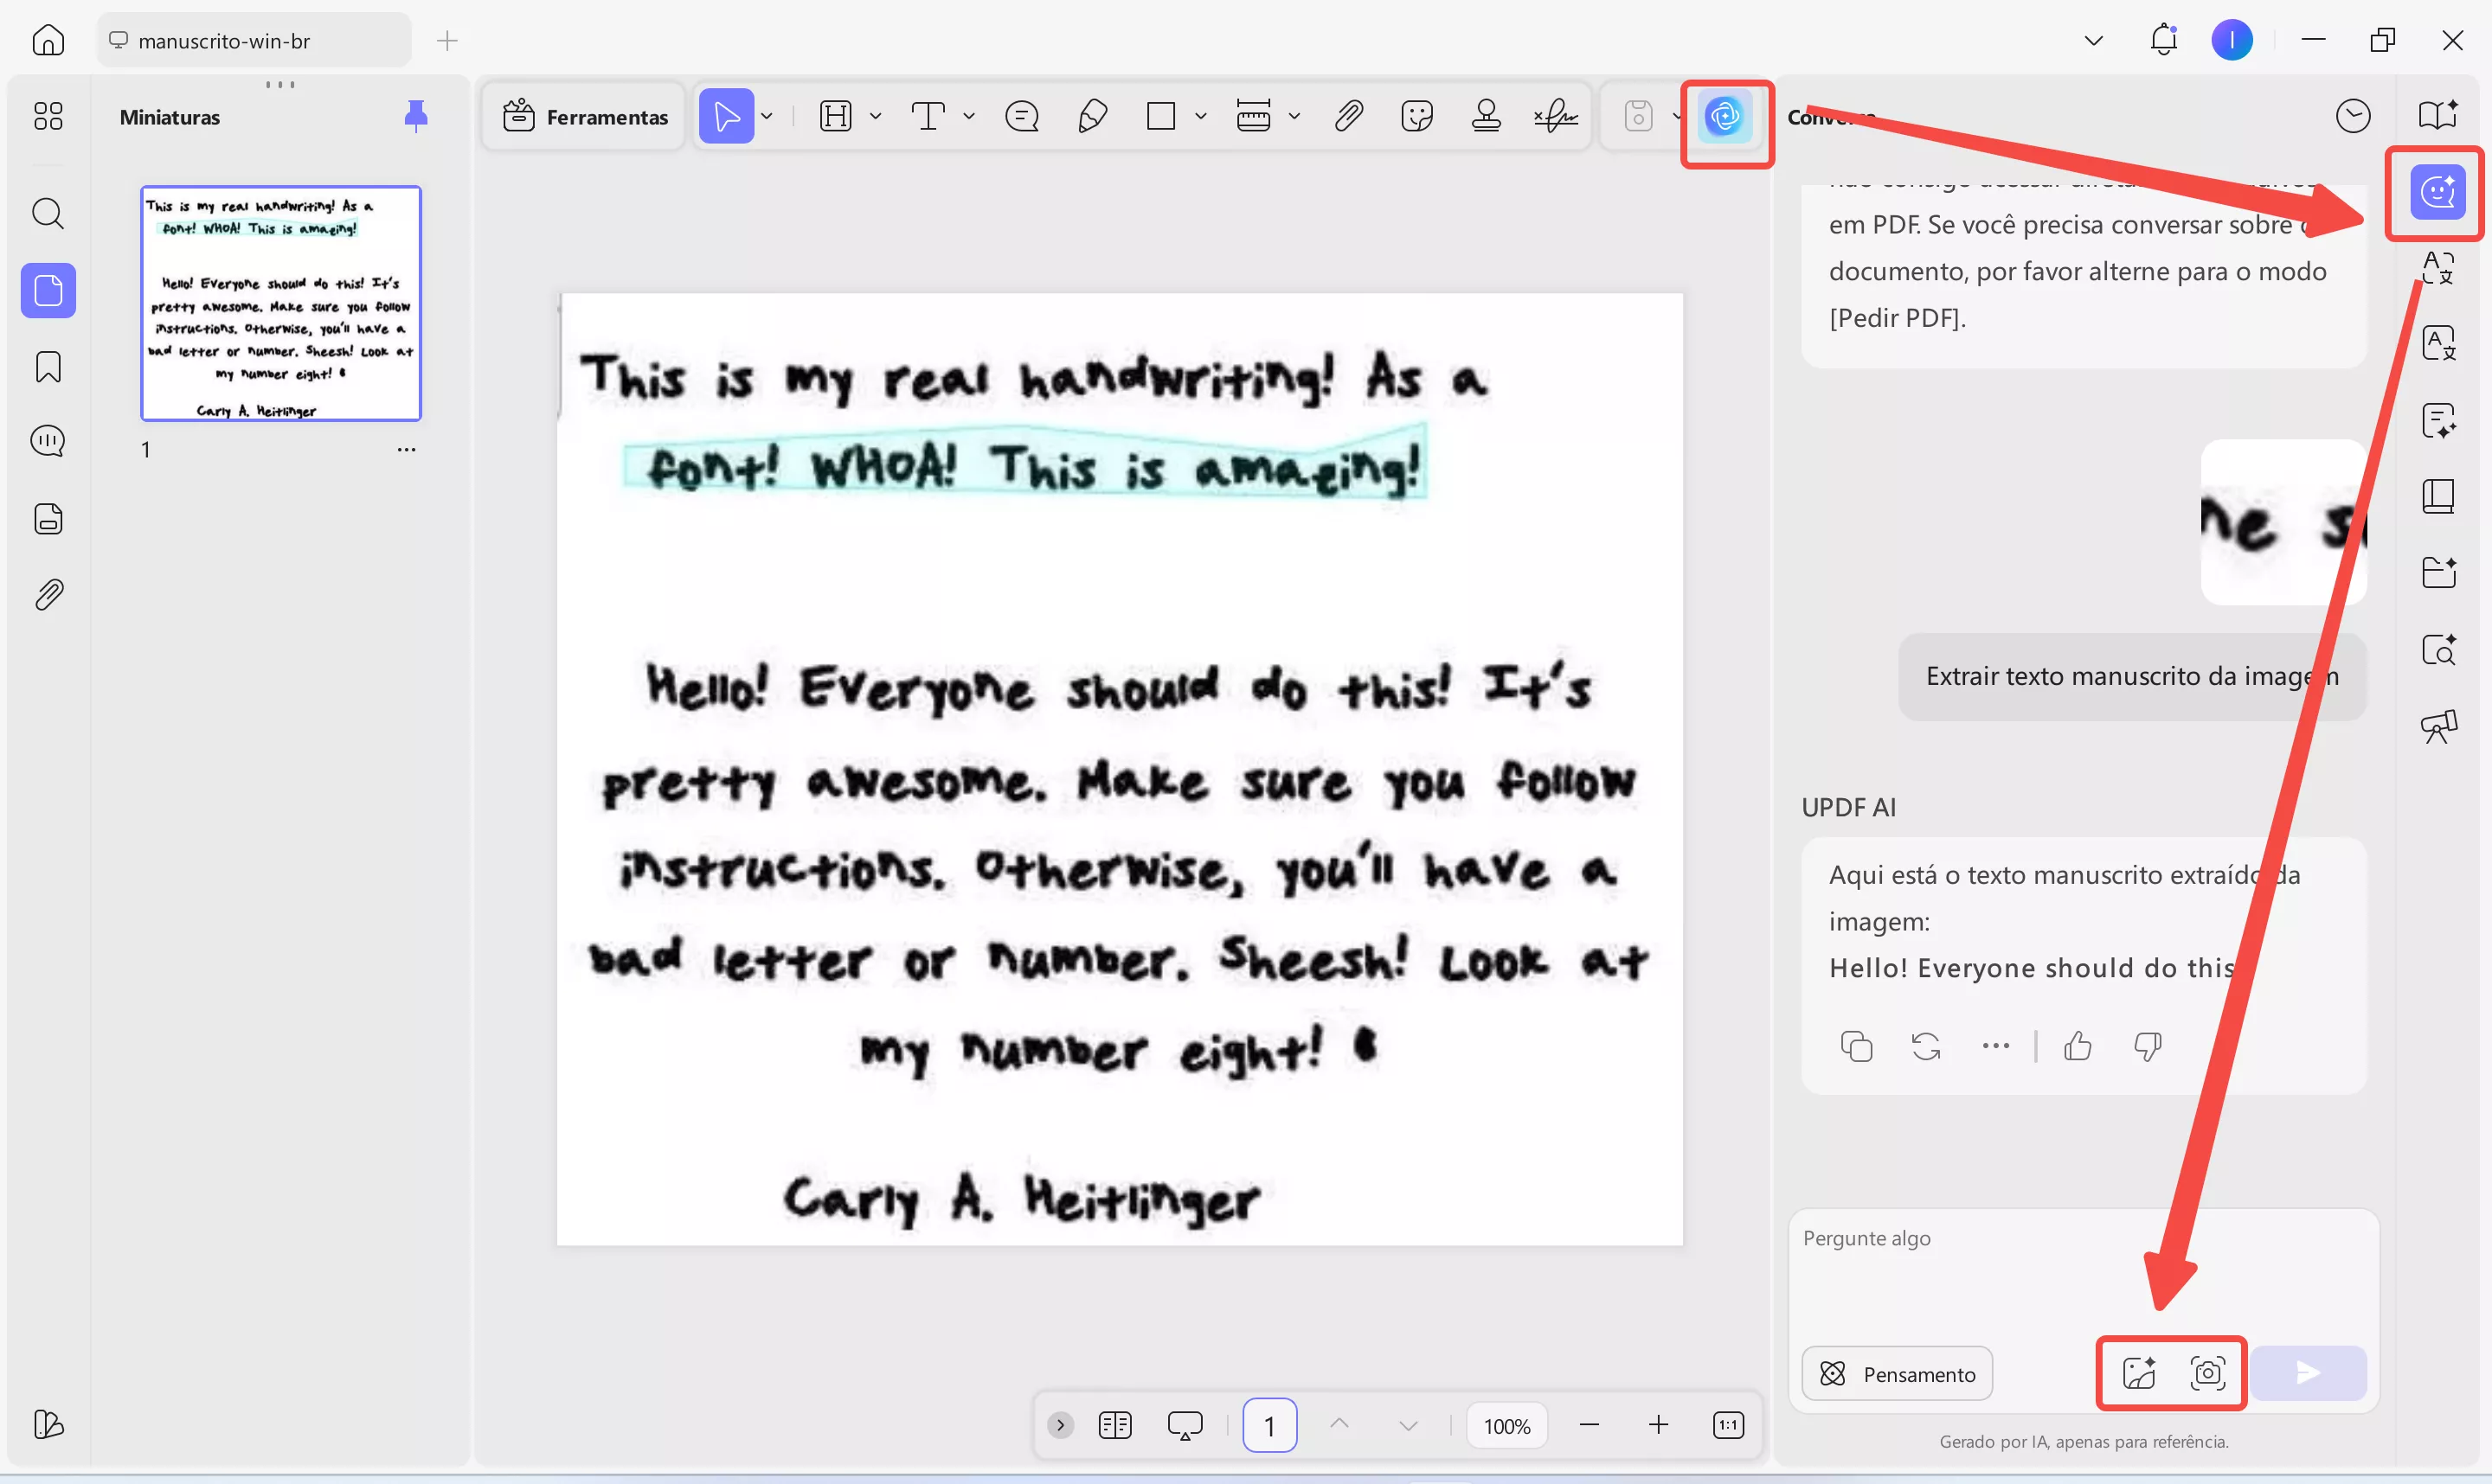
Task: Copy the UPDF AI response
Action: coord(1856,1046)
